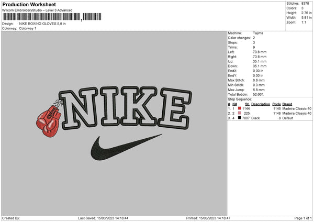Screen dimensions: 314x222
Task: Click the pink color swatch for stop 2
Action: click(x=239, y=113)
